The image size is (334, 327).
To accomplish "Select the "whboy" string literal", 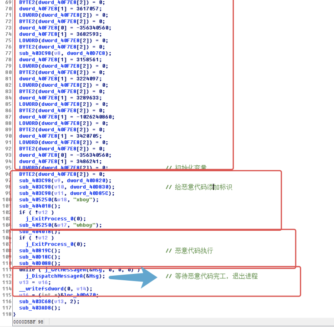I will point(86,225).
